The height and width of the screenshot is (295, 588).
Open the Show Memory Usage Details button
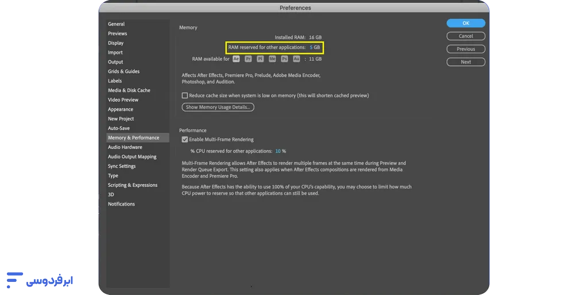(218, 107)
